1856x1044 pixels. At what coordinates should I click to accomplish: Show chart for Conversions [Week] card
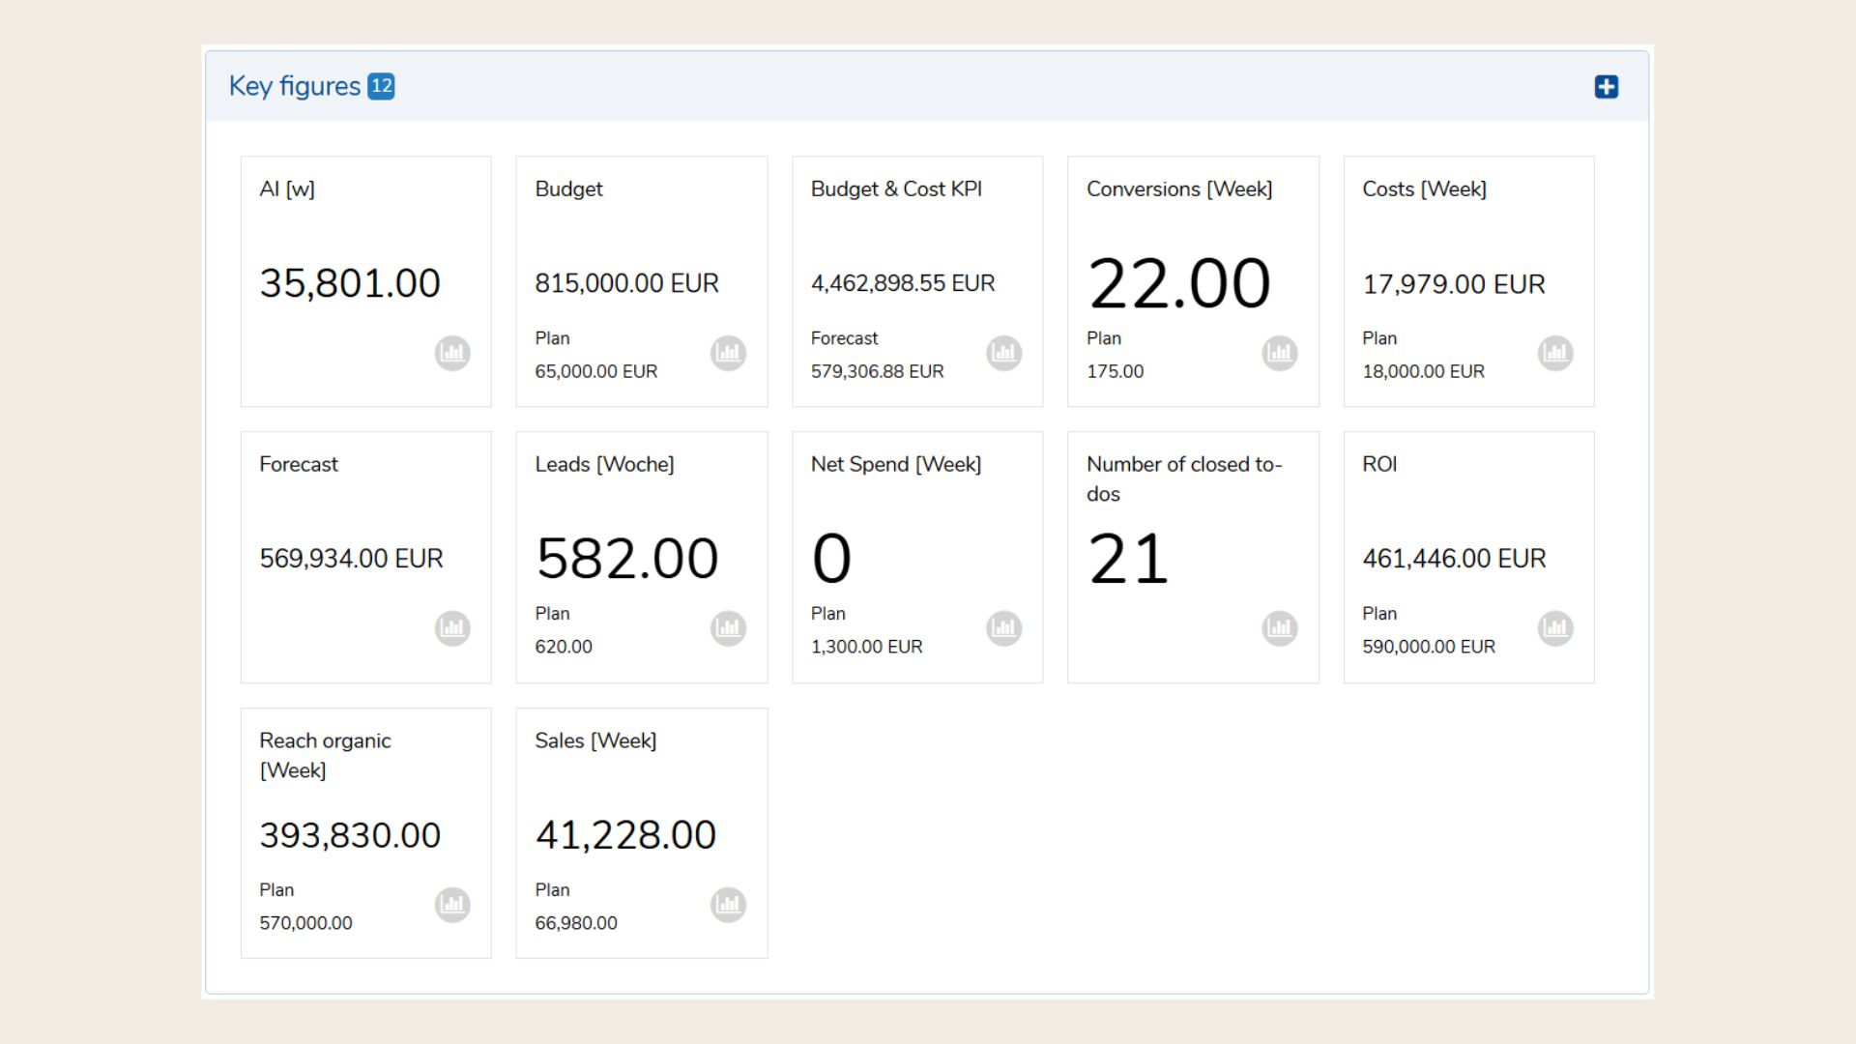(x=1279, y=353)
